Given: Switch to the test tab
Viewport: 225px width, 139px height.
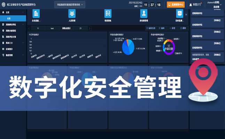Looking at the screenshot, I should pyautogui.click(x=52, y=28).
